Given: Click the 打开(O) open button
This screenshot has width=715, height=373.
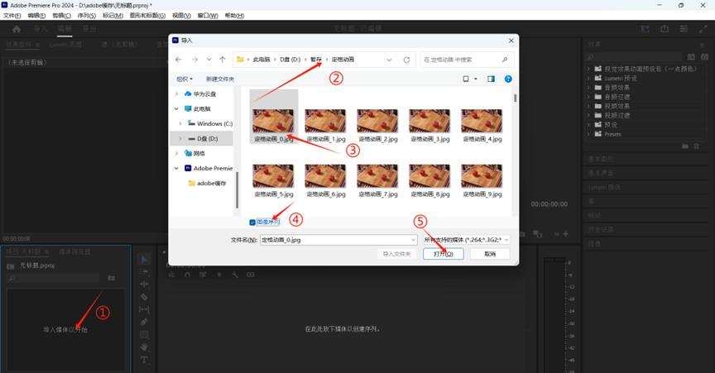Looking at the screenshot, I should click(x=444, y=254).
